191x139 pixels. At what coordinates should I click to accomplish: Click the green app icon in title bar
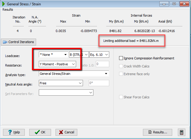click(x=3, y=4)
